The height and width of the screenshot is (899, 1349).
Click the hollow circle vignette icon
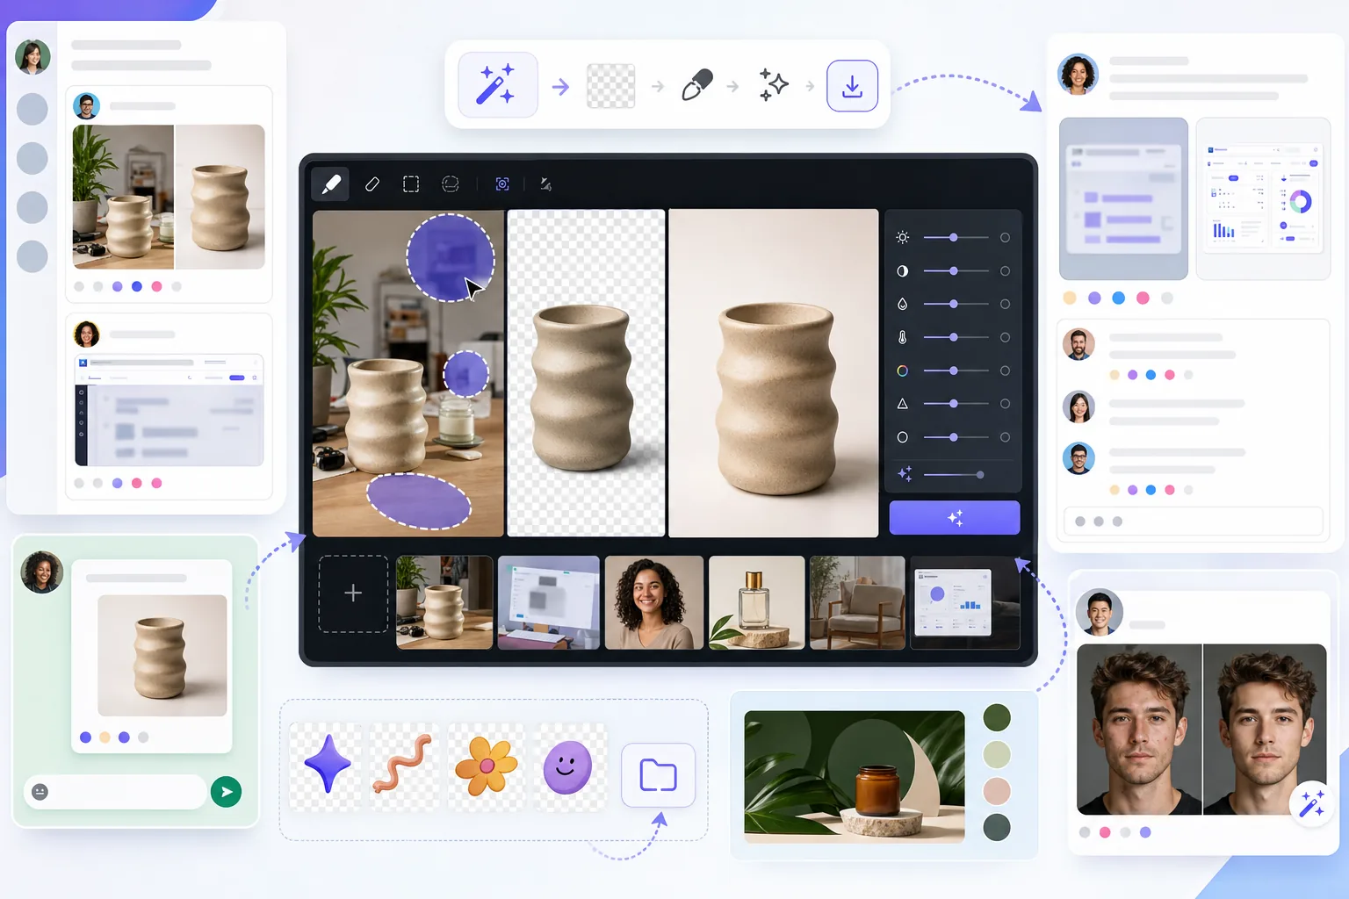pyautogui.click(x=902, y=437)
